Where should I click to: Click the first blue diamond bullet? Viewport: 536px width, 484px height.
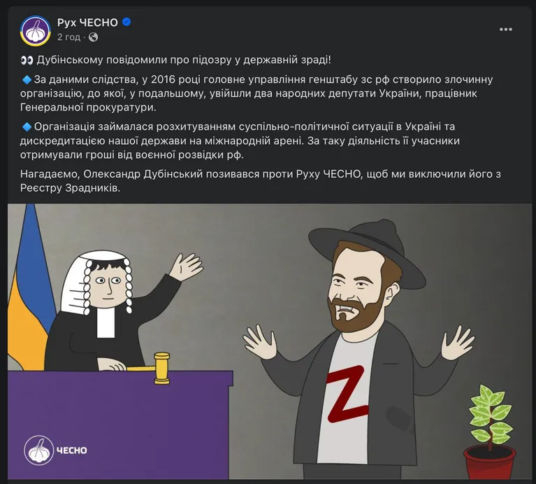pyautogui.click(x=27, y=80)
